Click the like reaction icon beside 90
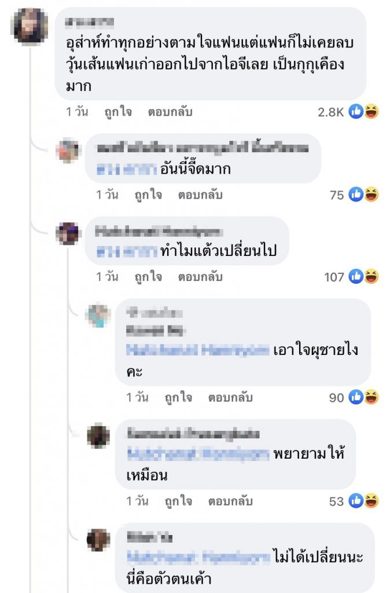Screen dimensions: 390x593 point(356,397)
